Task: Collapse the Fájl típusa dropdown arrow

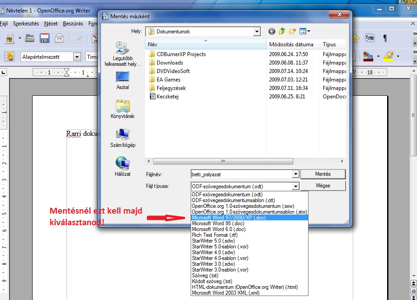Action: 296,186
